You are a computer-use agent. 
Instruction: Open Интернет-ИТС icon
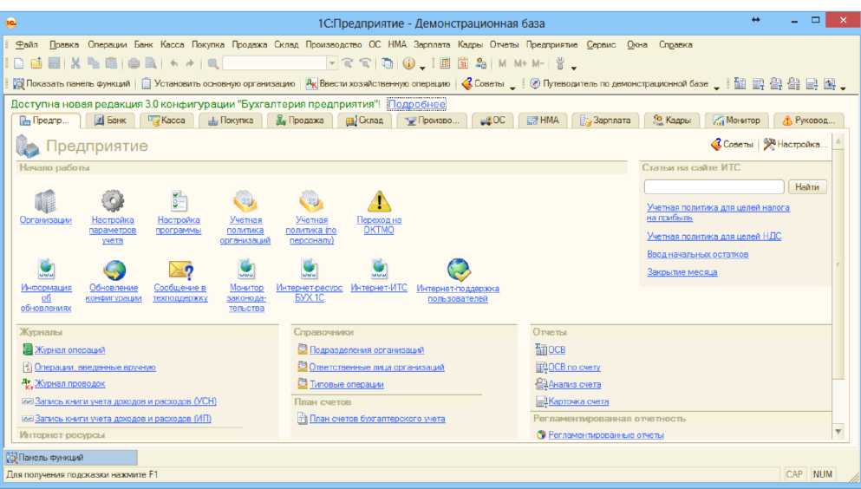(x=379, y=269)
